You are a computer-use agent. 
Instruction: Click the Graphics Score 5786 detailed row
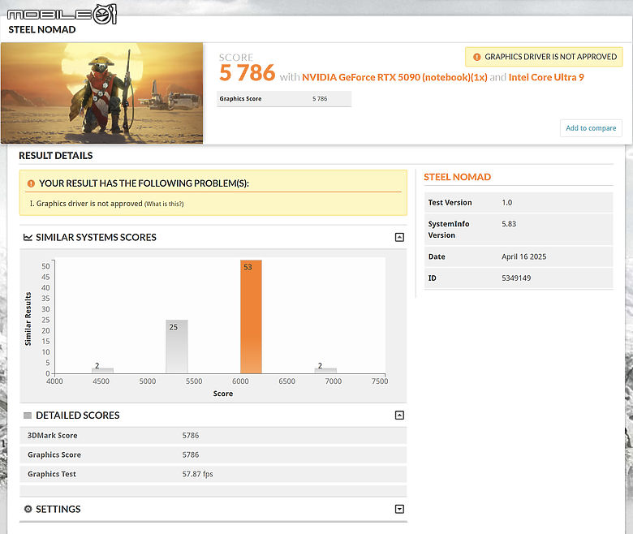pyautogui.click(x=213, y=455)
